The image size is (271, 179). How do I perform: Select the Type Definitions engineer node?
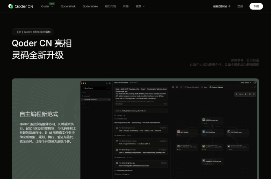(212, 148)
